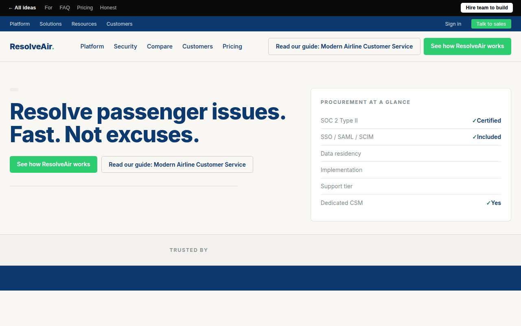This screenshot has width=521, height=326.
Task: Click the Data residency label
Action: click(x=341, y=154)
